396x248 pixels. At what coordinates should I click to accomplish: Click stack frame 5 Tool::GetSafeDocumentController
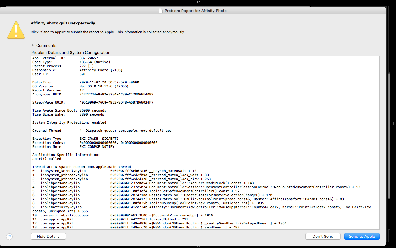click(136, 191)
